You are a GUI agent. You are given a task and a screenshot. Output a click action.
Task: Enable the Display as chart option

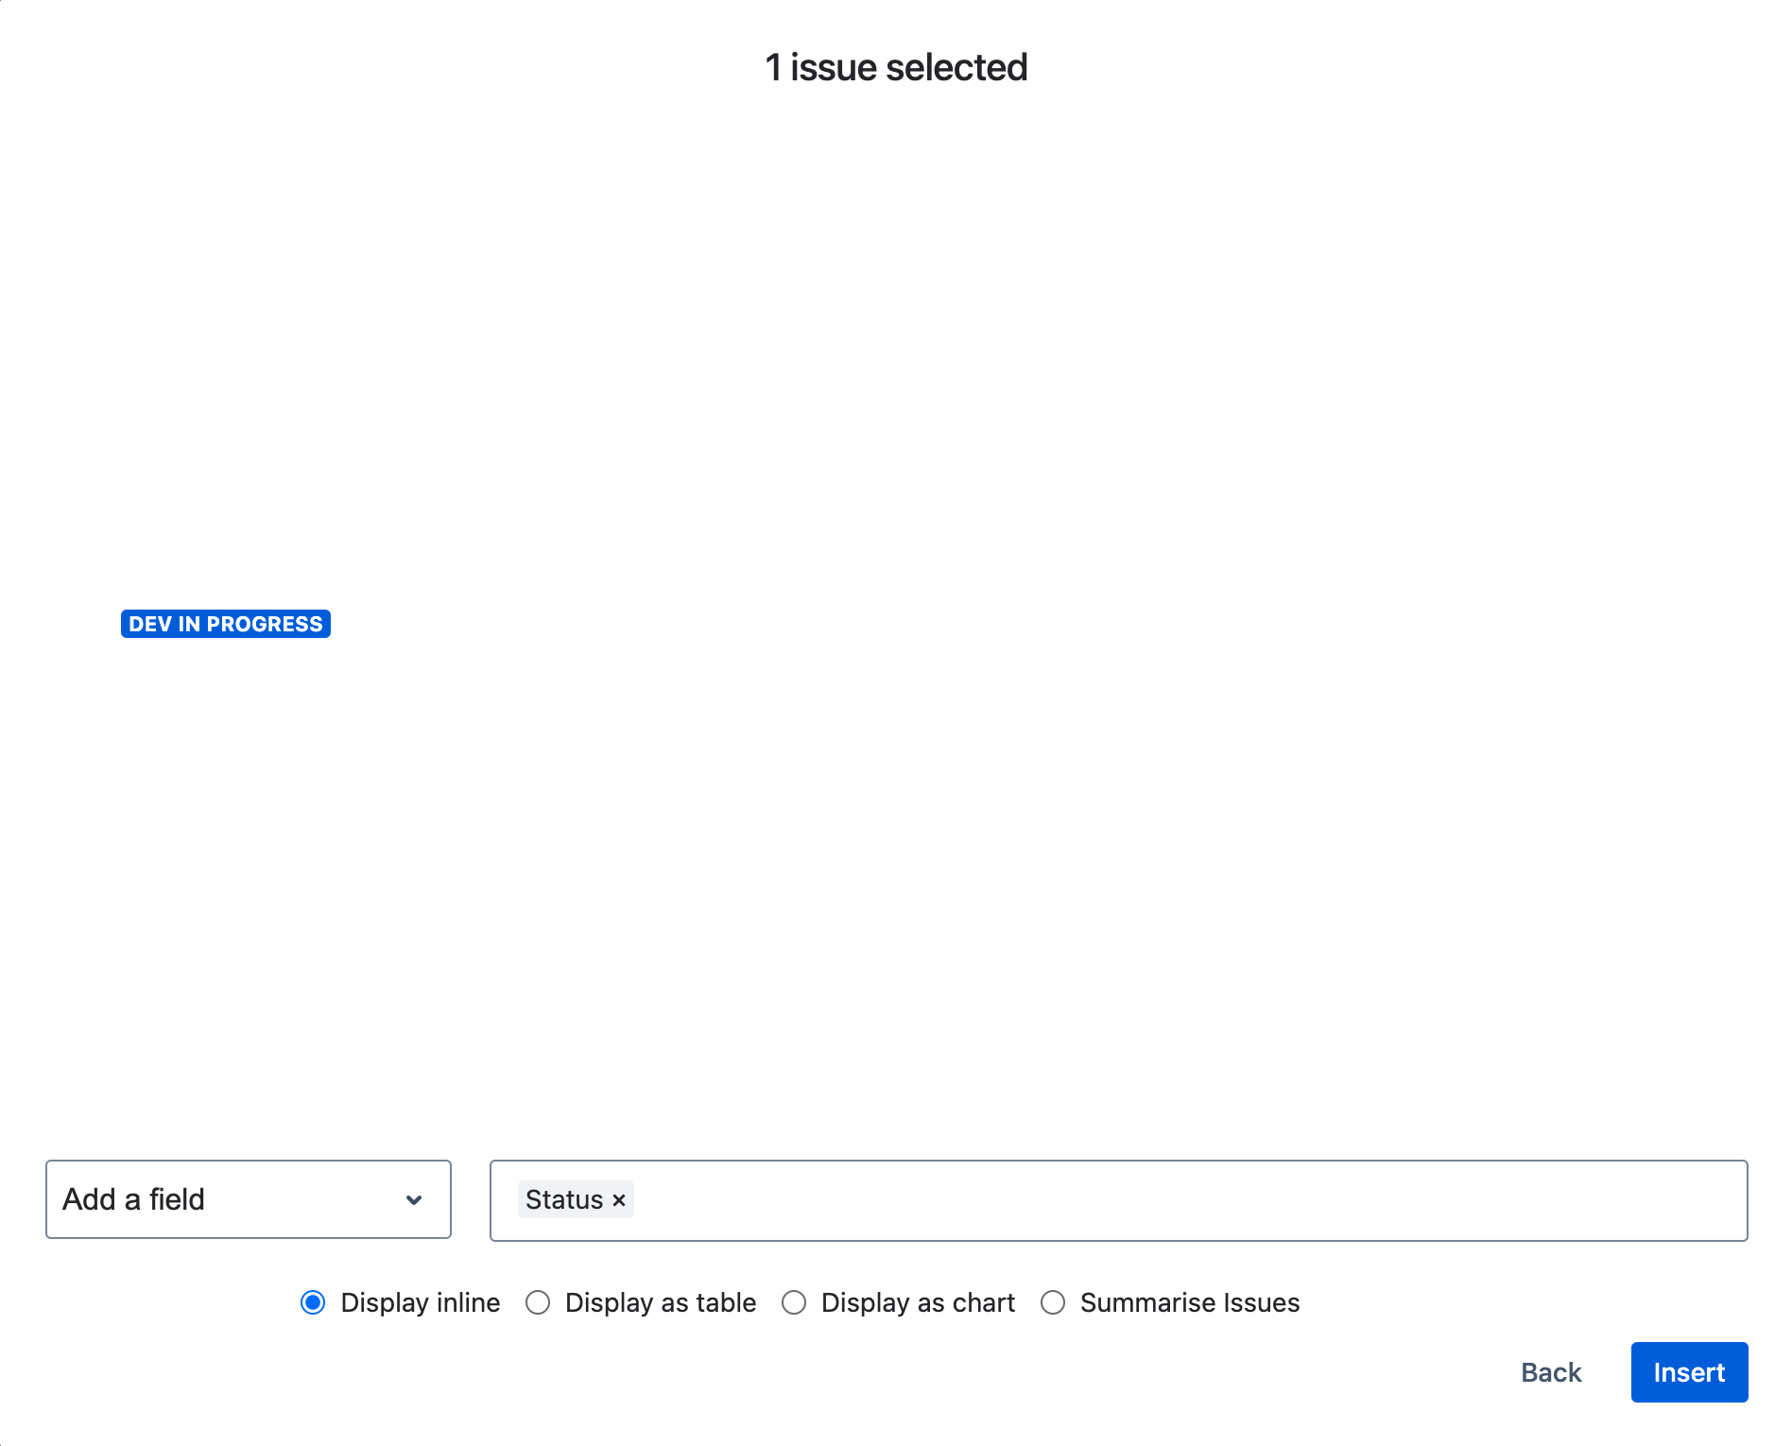click(794, 1302)
